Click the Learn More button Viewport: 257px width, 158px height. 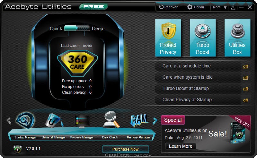(x=181, y=146)
